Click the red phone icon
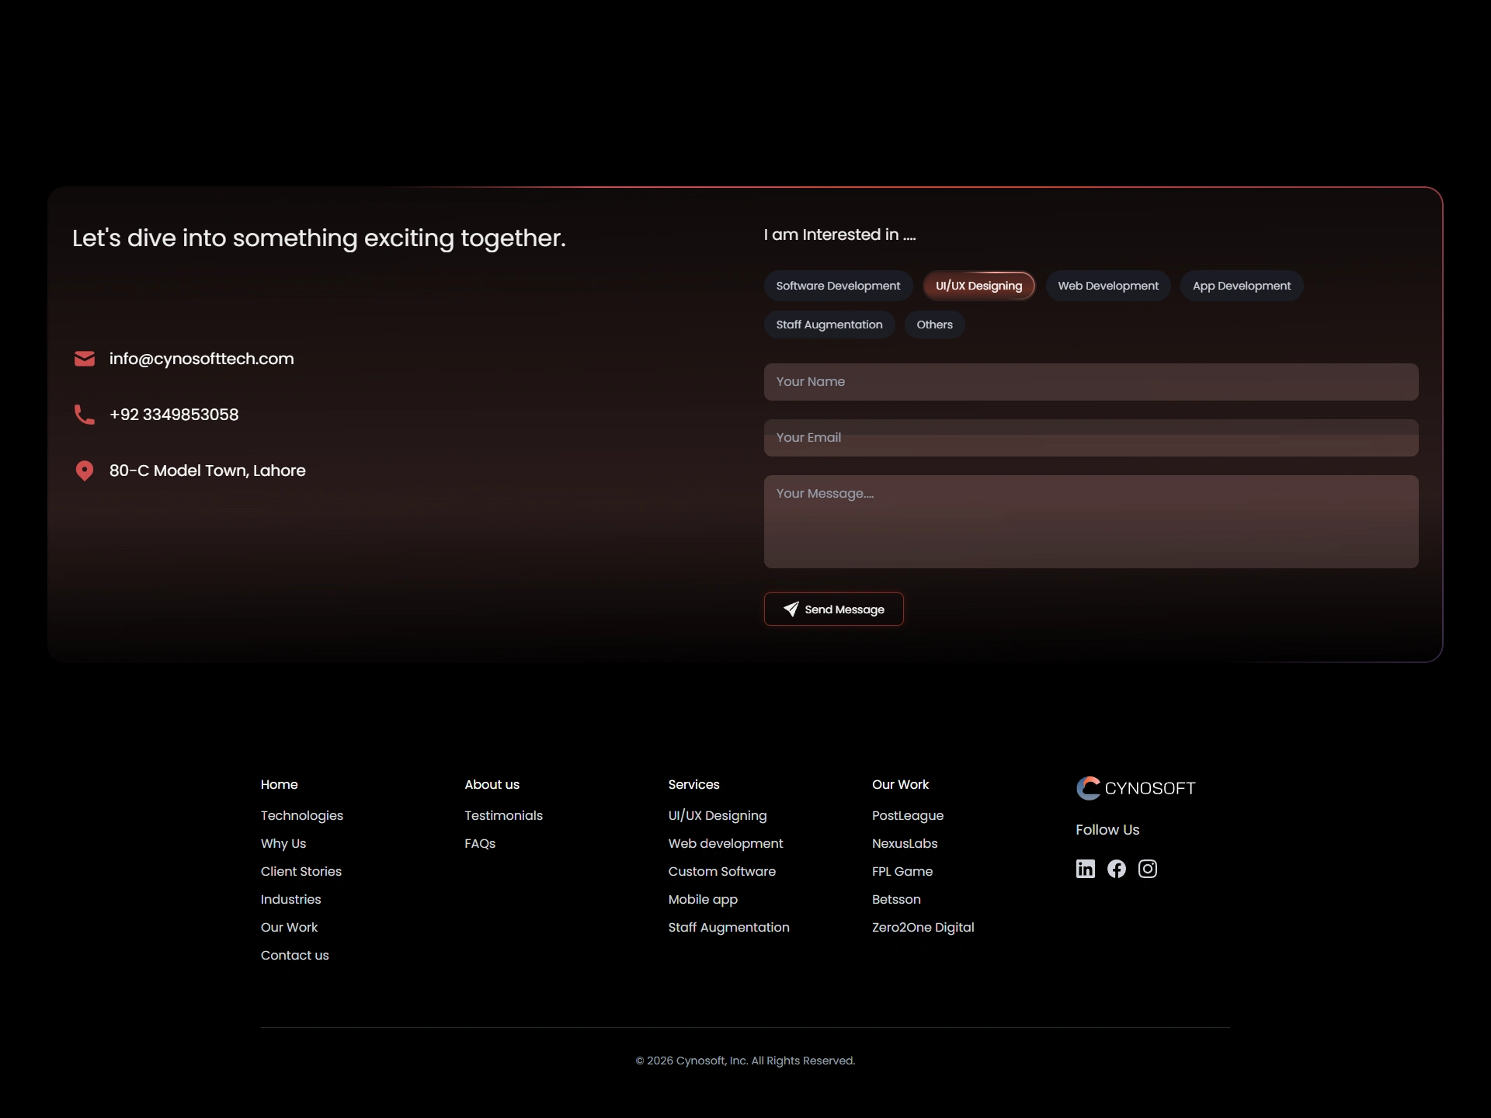This screenshot has width=1491, height=1118. coord(84,415)
